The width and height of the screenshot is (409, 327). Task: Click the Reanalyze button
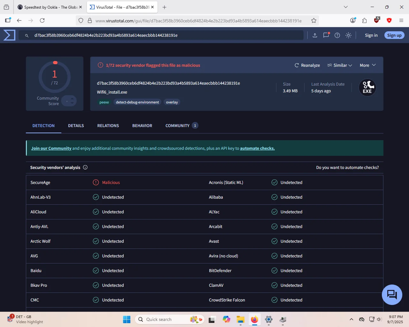[307, 65]
